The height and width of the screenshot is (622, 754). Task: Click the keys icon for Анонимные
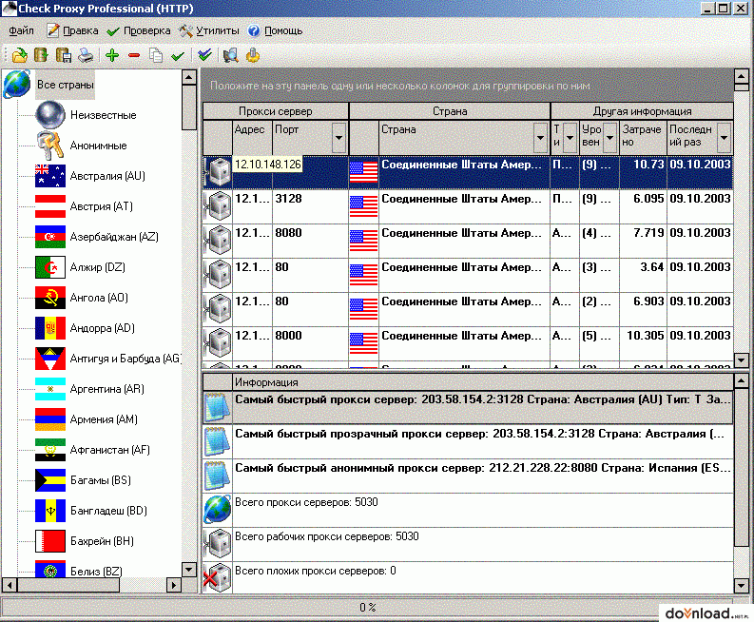pyautogui.click(x=50, y=145)
